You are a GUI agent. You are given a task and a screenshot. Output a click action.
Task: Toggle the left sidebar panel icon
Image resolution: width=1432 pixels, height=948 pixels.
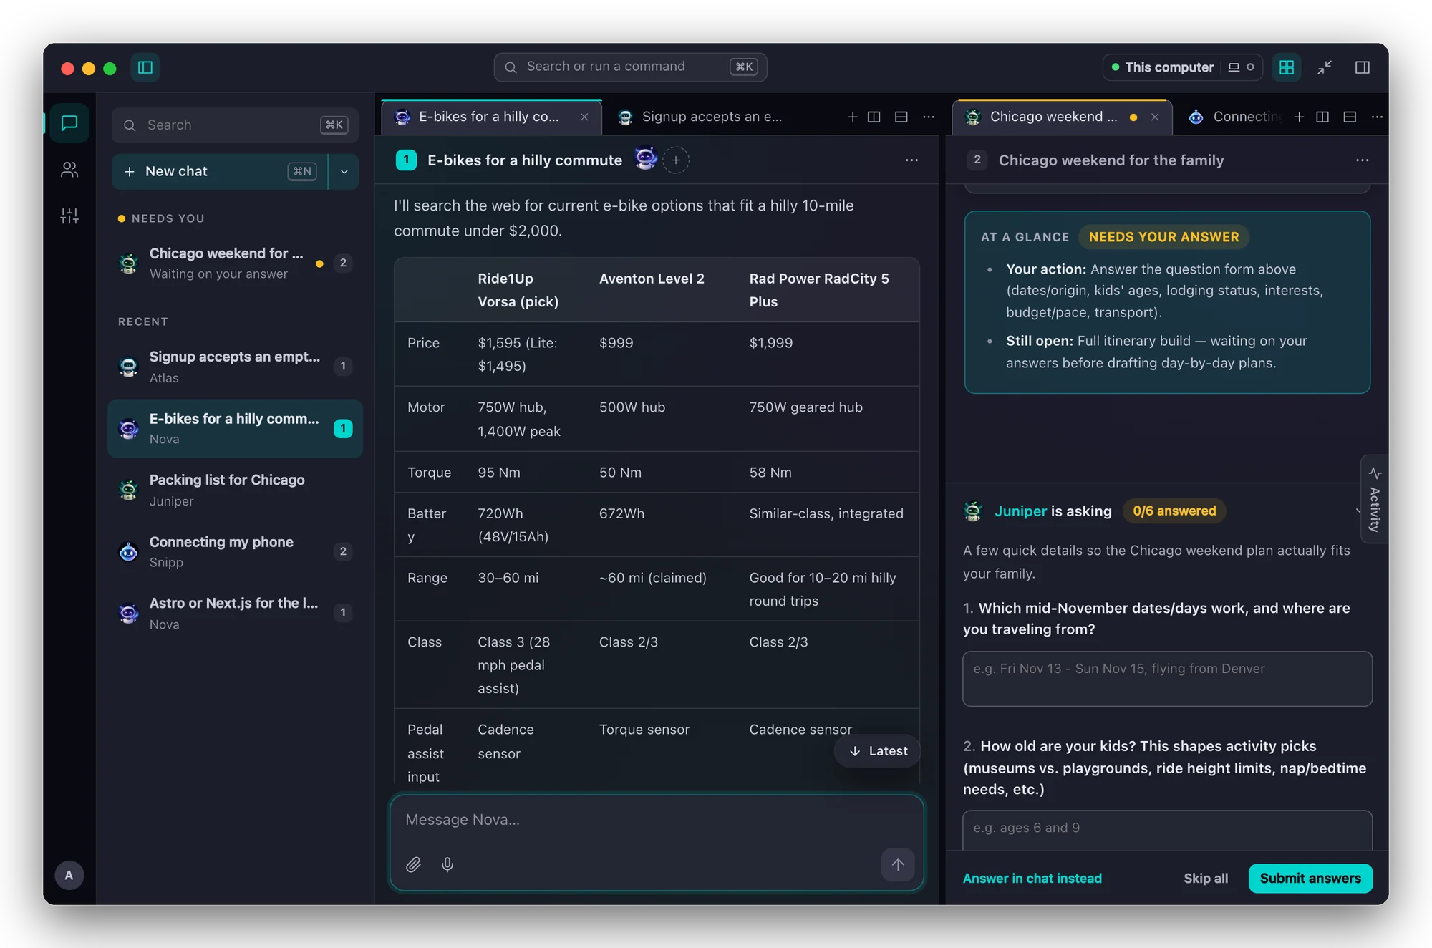coord(145,67)
